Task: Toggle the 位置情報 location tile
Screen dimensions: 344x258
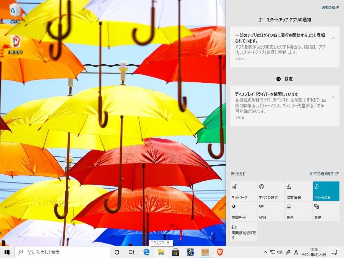Action: 298,191
